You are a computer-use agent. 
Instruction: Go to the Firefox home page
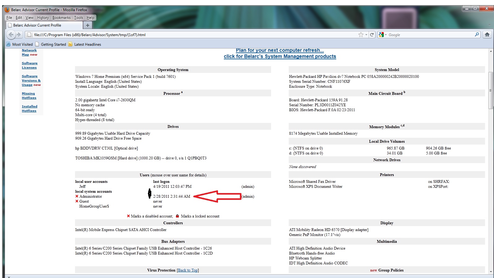pos(487,35)
